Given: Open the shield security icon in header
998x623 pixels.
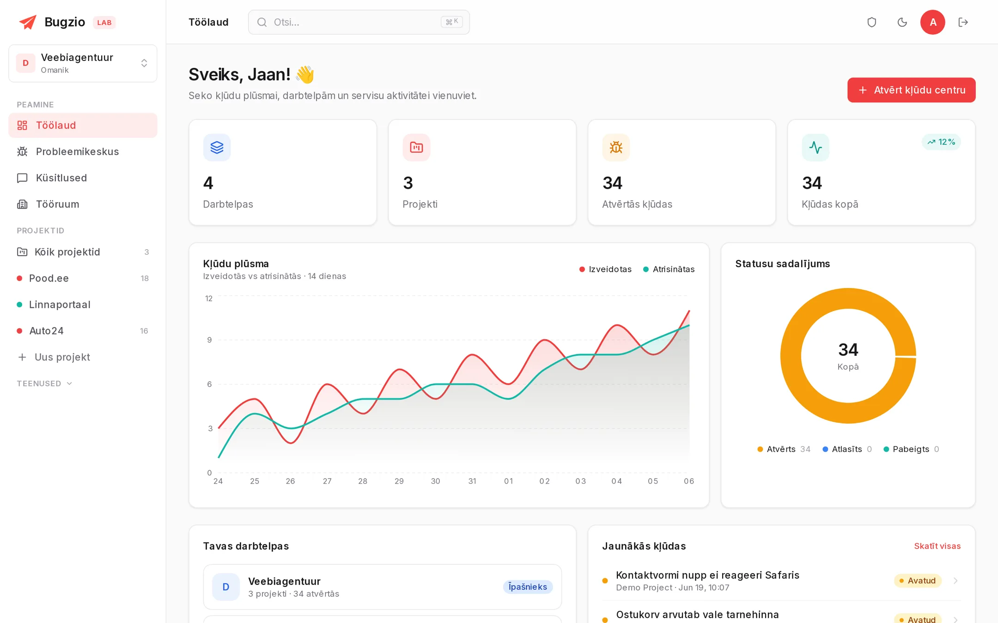Looking at the screenshot, I should (871, 22).
